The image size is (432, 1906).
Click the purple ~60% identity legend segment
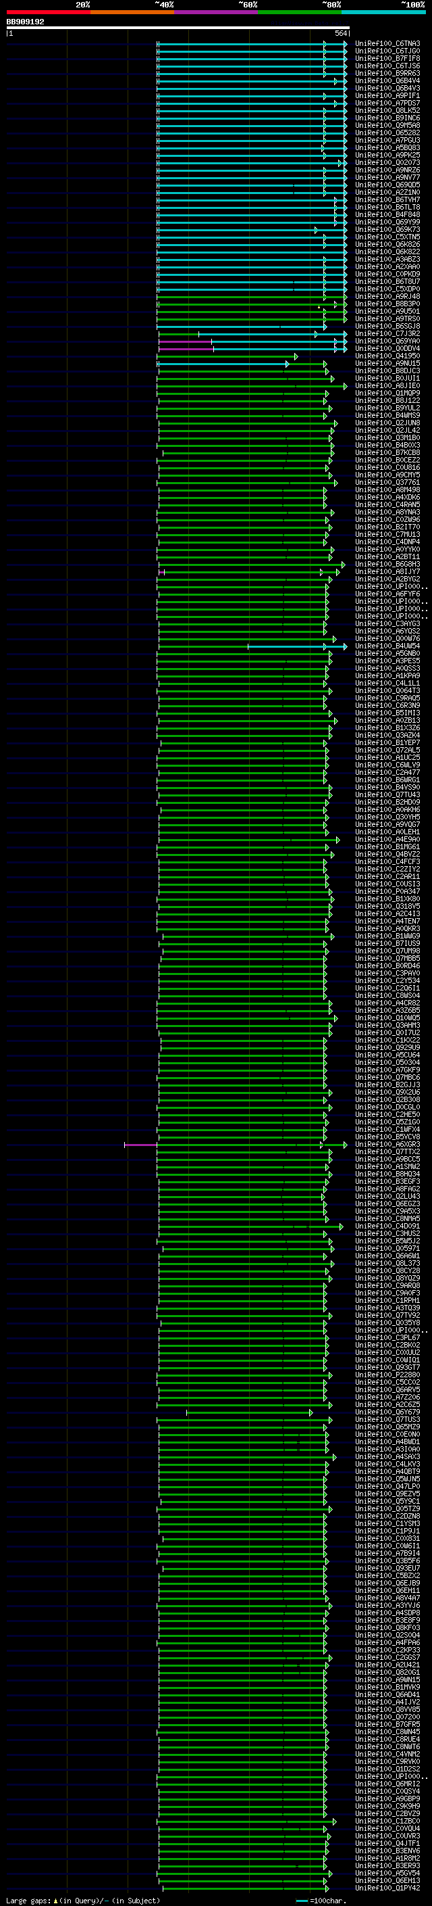(x=215, y=12)
